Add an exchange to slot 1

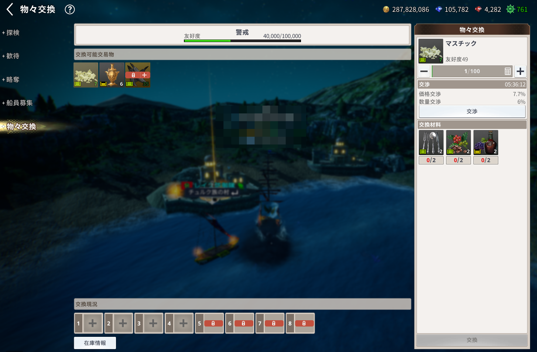[92, 324]
